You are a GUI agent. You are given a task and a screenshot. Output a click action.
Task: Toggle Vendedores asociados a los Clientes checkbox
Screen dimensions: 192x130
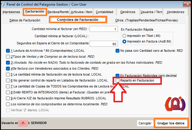click(x=8, y=68)
